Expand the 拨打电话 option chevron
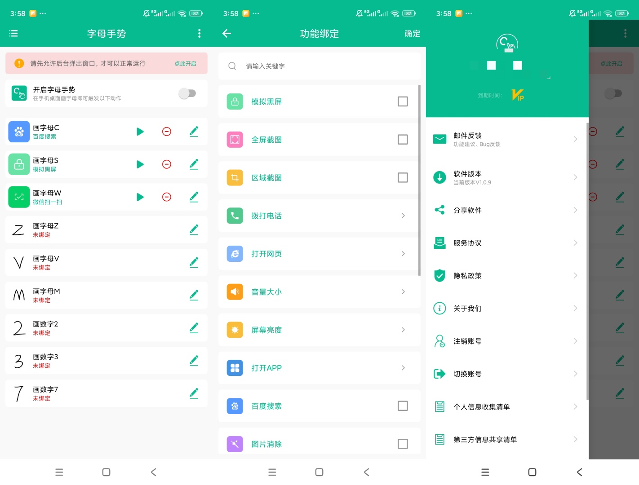This screenshot has width=639, height=485. pos(403,216)
